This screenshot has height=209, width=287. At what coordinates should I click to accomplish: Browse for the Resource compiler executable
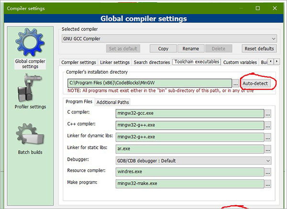tap(268, 172)
